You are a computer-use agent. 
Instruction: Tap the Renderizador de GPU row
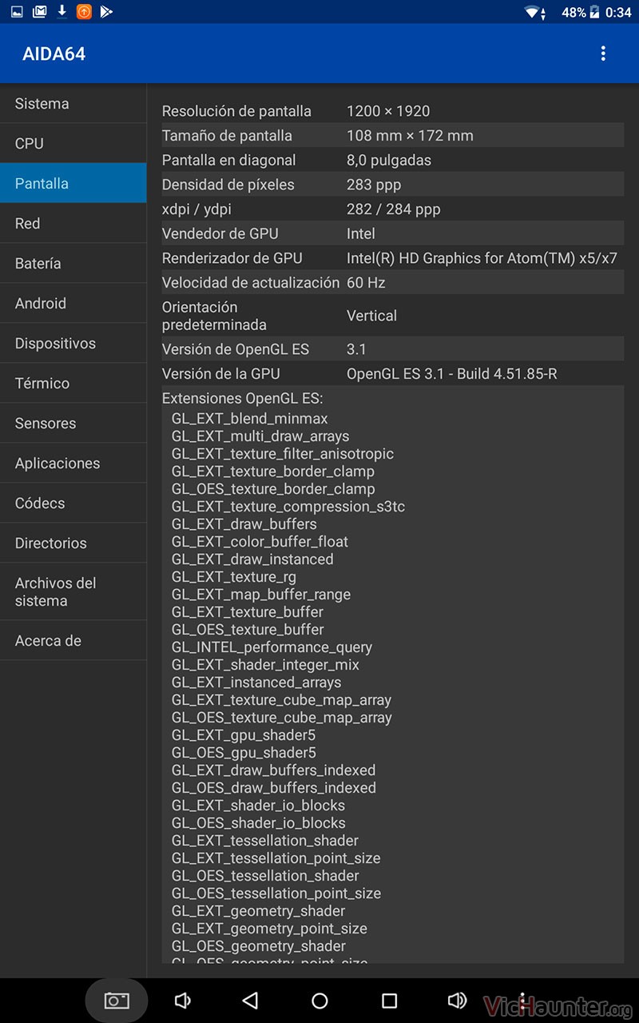pos(392,258)
